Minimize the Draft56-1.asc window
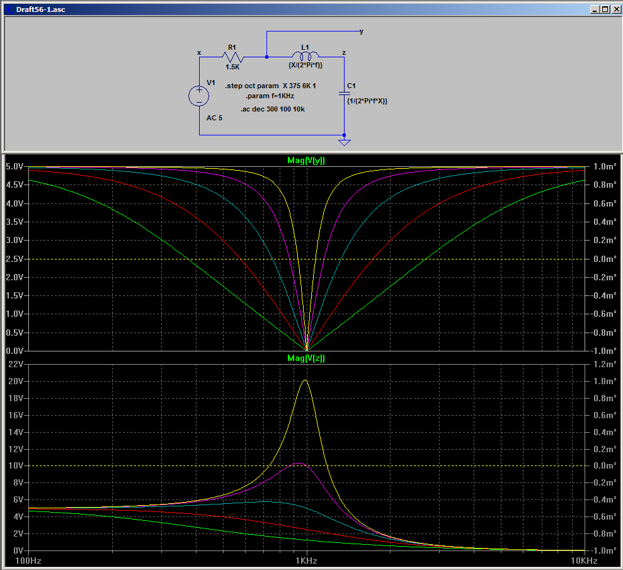Screen dimensions: 623x570 coord(595,9)
